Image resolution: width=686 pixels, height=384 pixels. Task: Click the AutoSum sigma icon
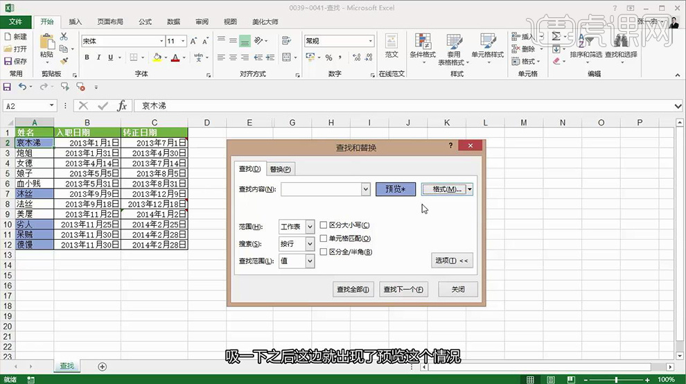[556, 36]
